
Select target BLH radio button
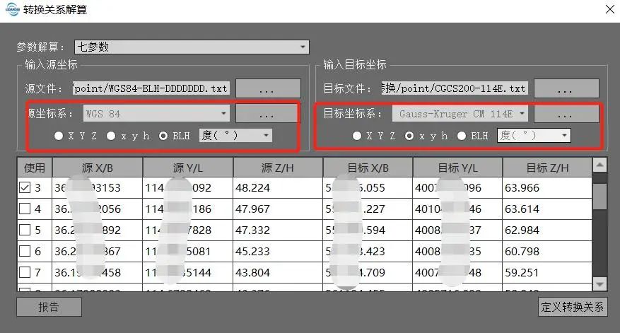click(462, 136)
